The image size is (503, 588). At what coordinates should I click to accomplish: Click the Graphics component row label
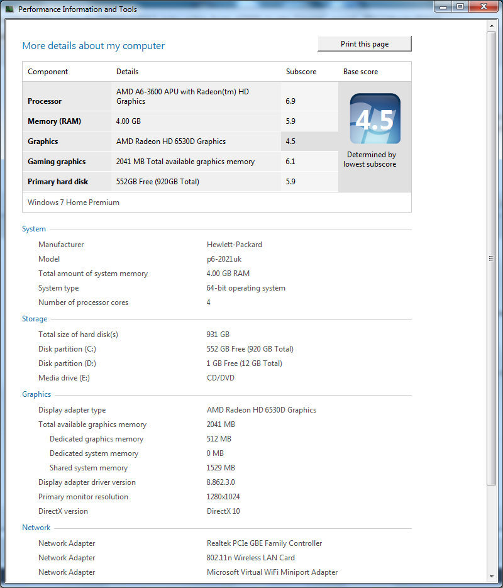[x=43, y=141]
